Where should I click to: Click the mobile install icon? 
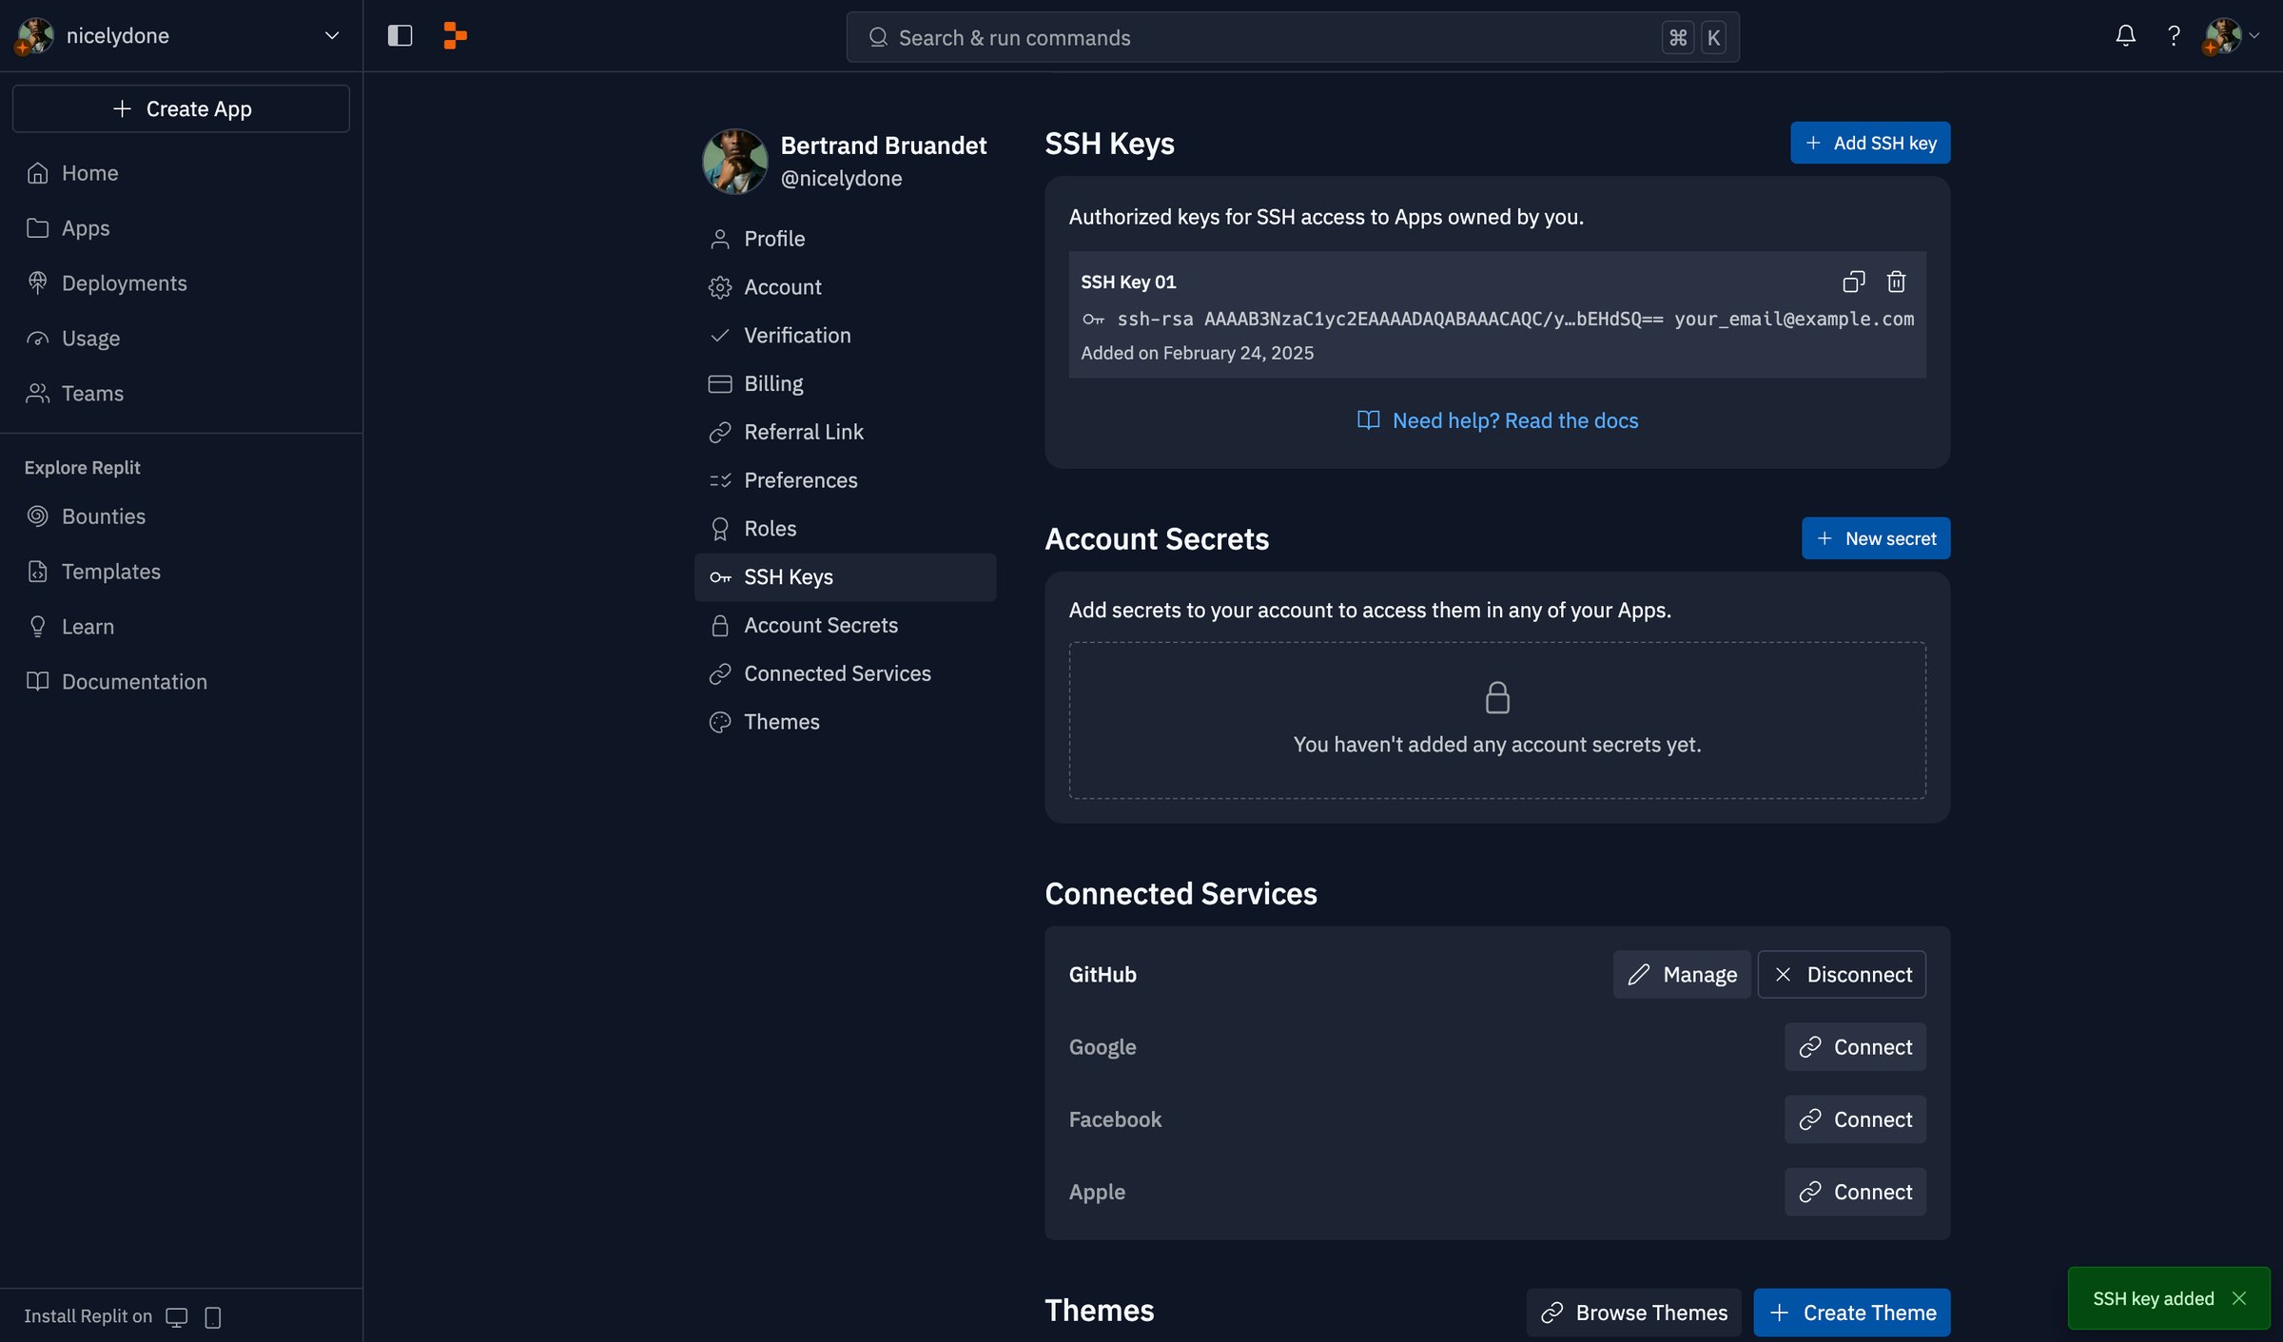(213, 1316)
